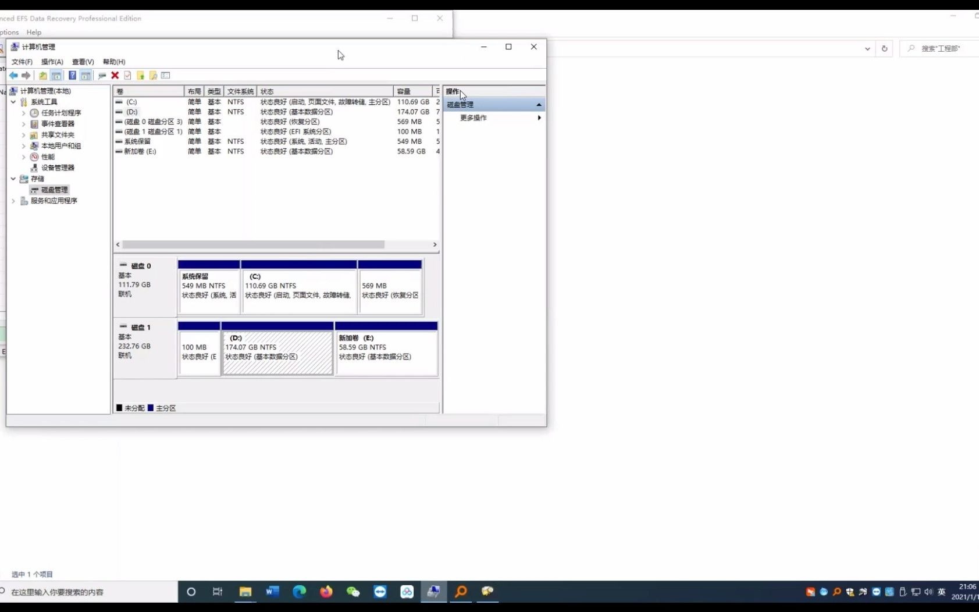Open the 帮助(H) menu
The width and height of the screenshot is (979, 612).
114,62
